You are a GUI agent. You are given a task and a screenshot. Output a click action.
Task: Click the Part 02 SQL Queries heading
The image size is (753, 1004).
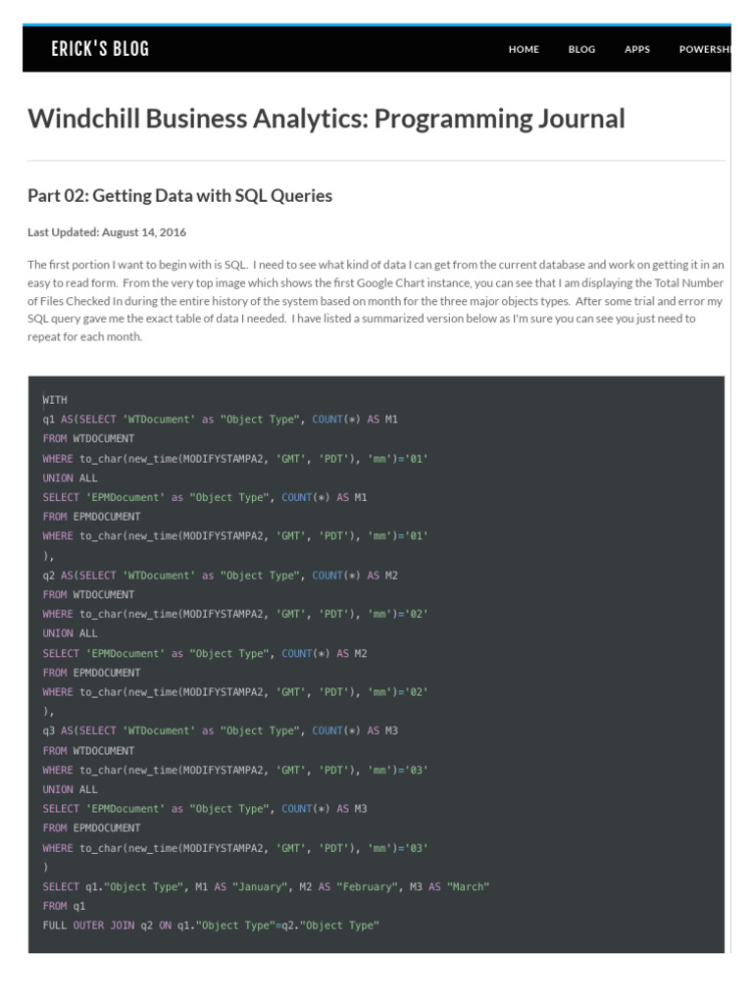click(179, 196)
